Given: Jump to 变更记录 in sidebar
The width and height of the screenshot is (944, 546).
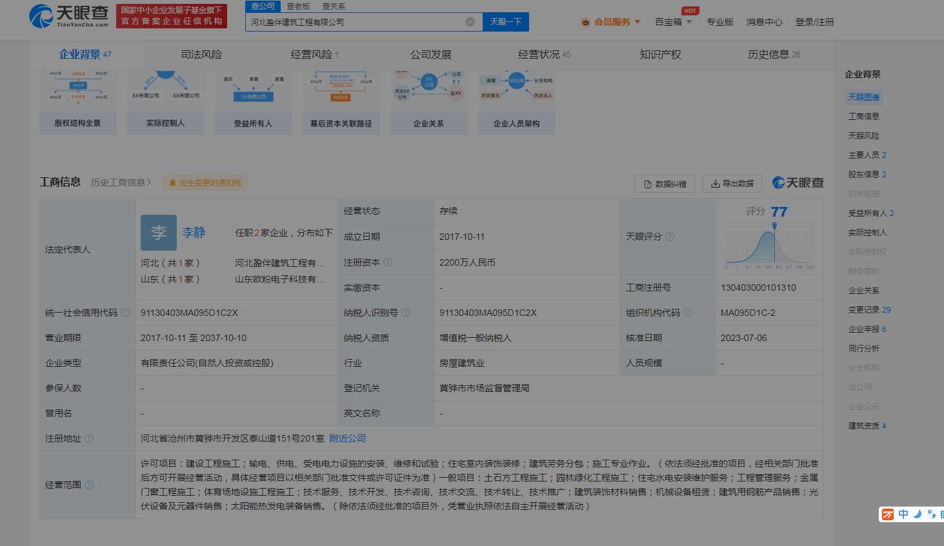Looking at the screenshot, I should pos(869,310).
